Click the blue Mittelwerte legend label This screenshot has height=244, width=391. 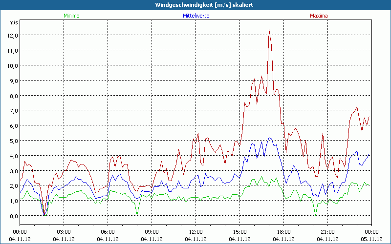point(196,16)
